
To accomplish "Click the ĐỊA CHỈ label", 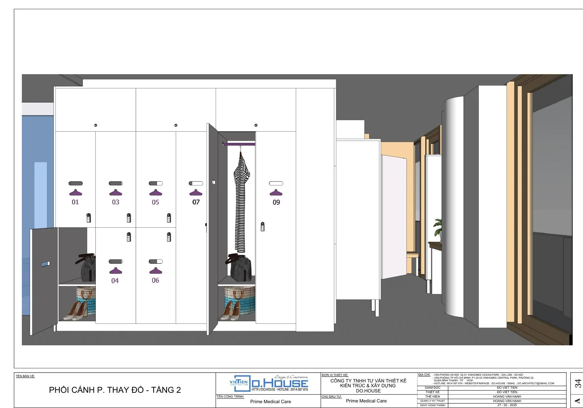I will (x=424, y=375).
